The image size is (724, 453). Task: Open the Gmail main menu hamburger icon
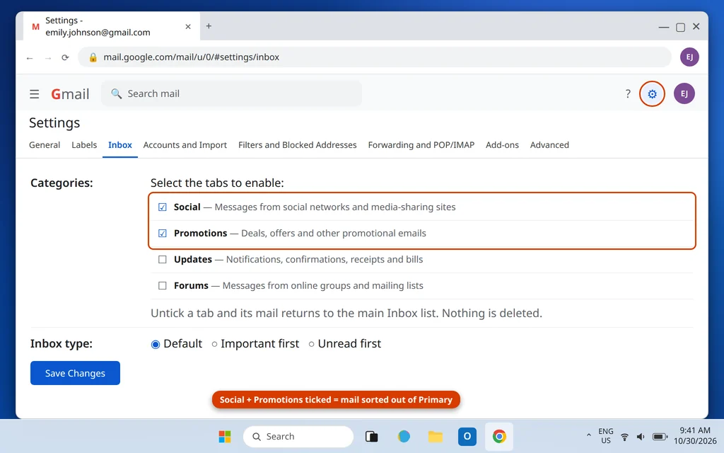(34, 94)
